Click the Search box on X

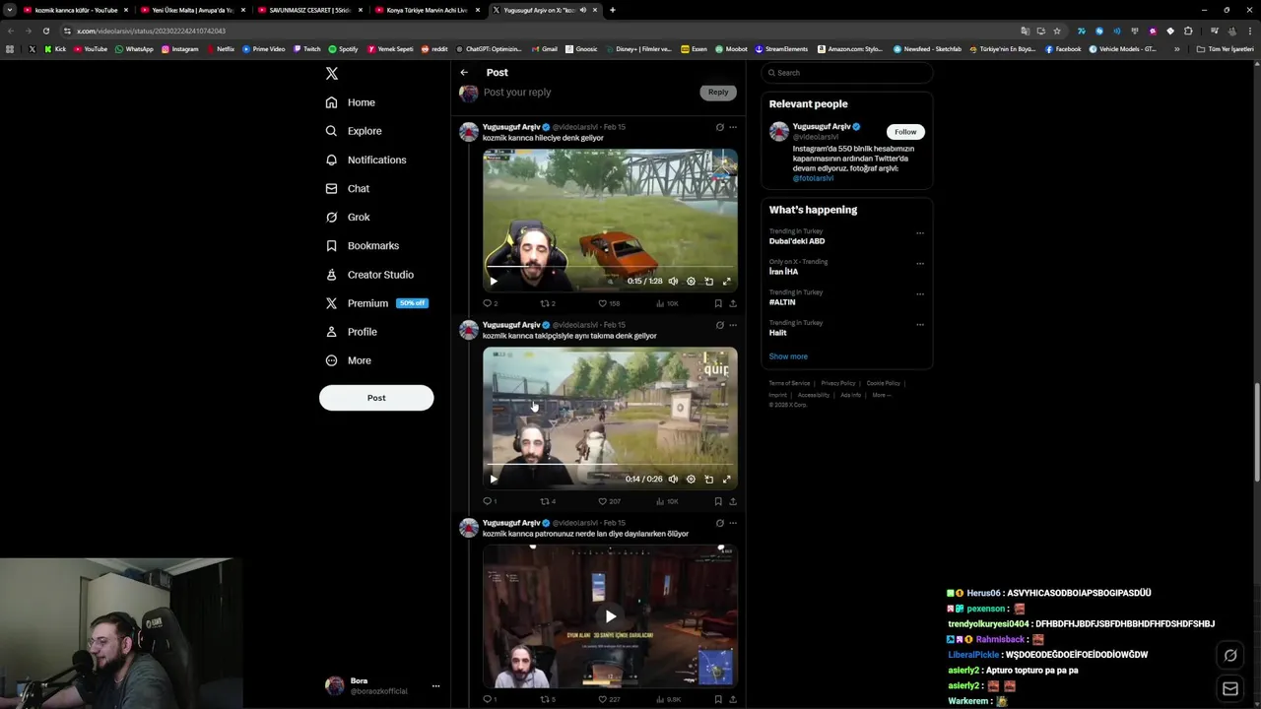(847, 73)
